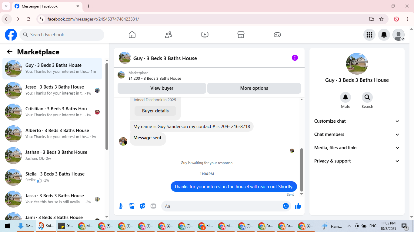Click the install app icon in the address bar
The width and height of the screenshot is (414, 232).
point(372,19)
